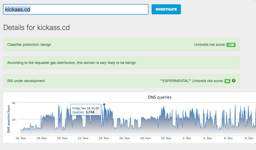
Task: Select the requester geo distribution message
Action: click(72, 63)
